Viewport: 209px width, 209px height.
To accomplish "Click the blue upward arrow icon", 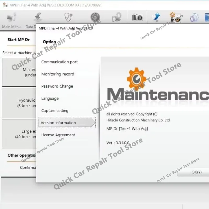I will tap(156, 17).
